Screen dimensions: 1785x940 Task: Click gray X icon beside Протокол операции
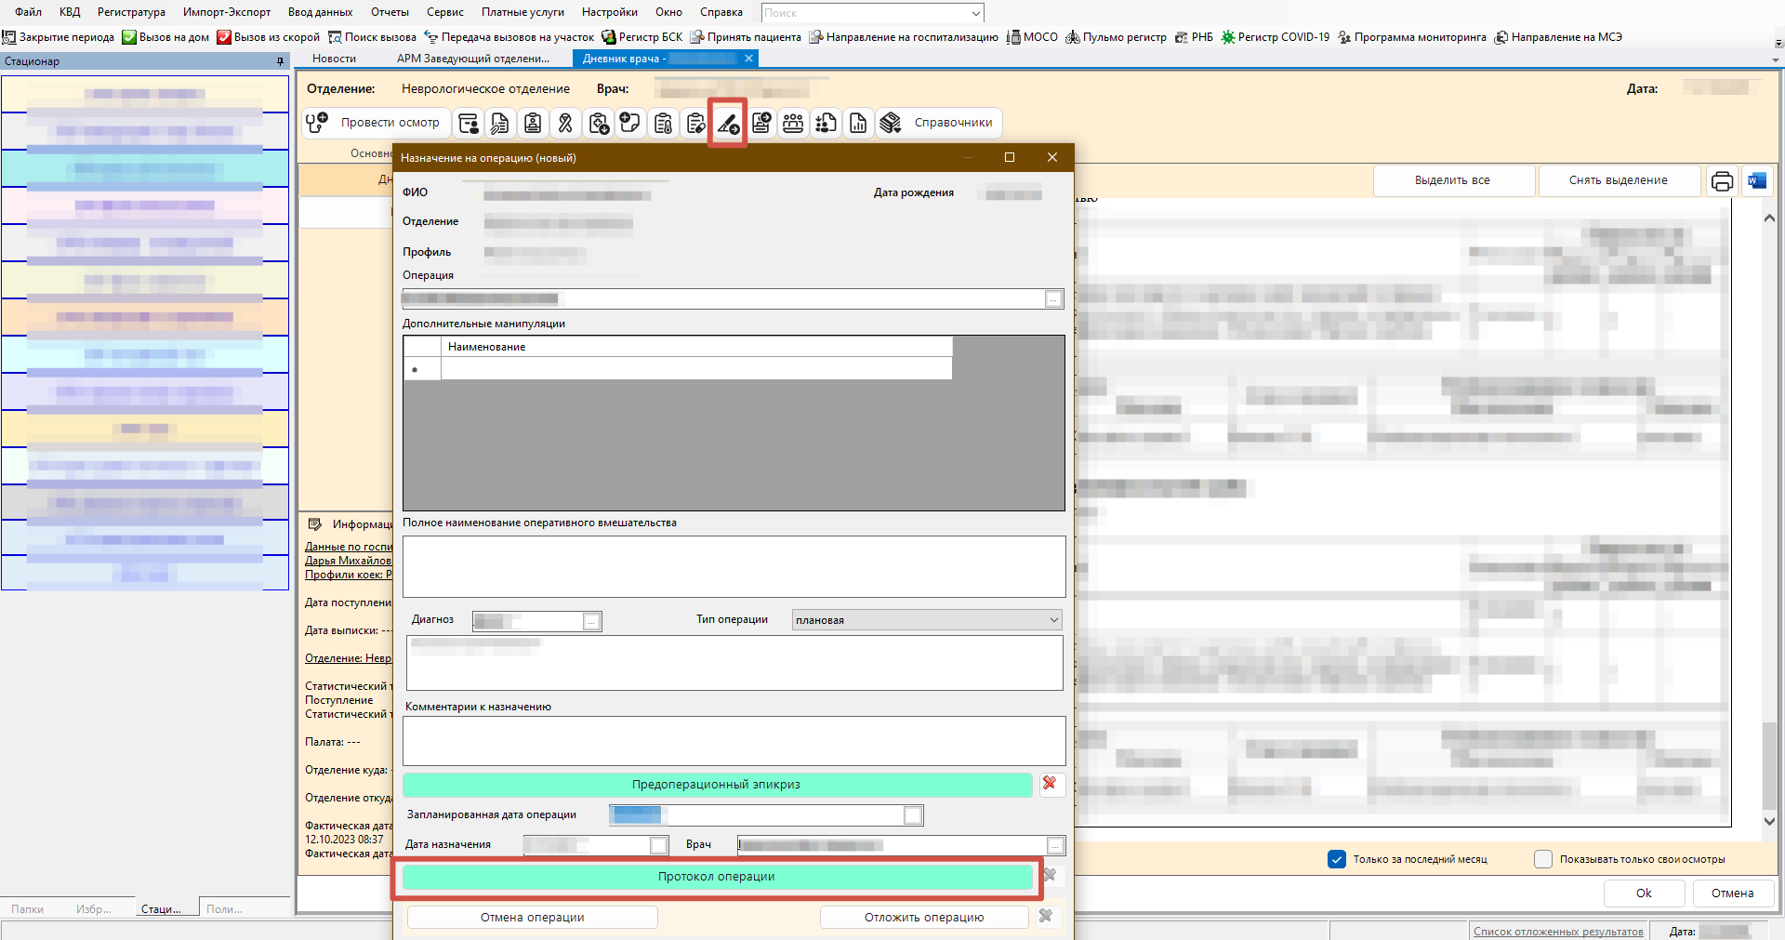click(x=1050, y=876)
